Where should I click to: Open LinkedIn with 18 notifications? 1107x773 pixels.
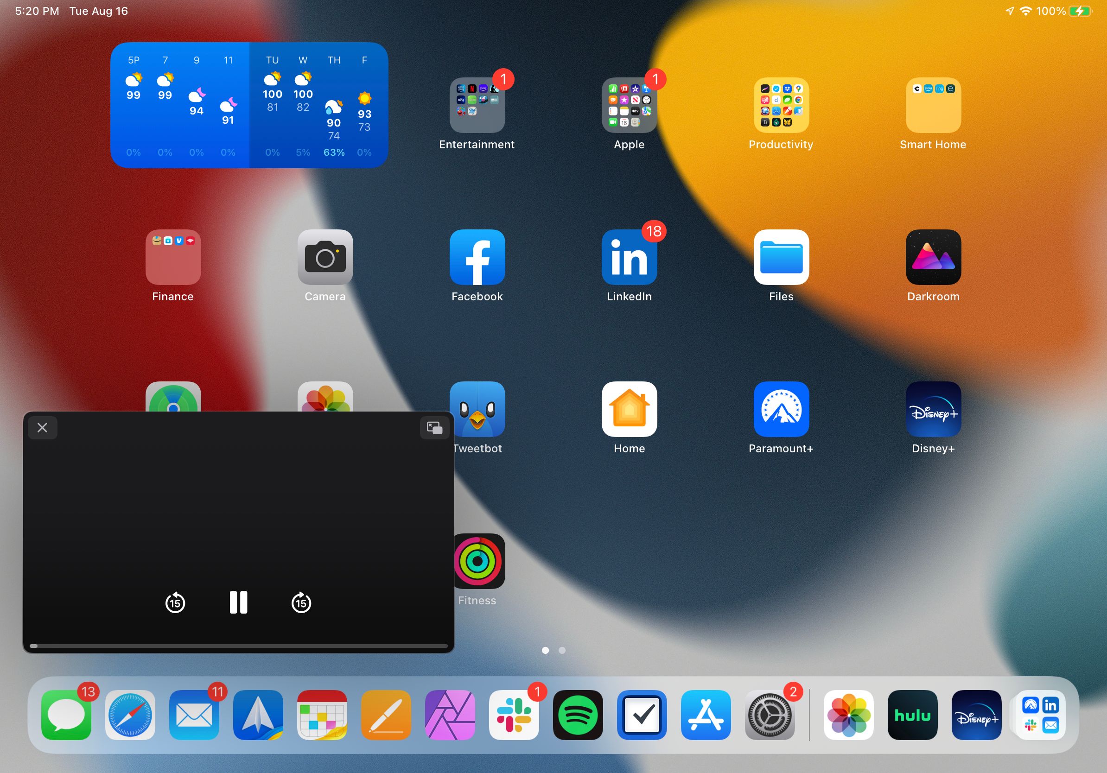(629, 257)
